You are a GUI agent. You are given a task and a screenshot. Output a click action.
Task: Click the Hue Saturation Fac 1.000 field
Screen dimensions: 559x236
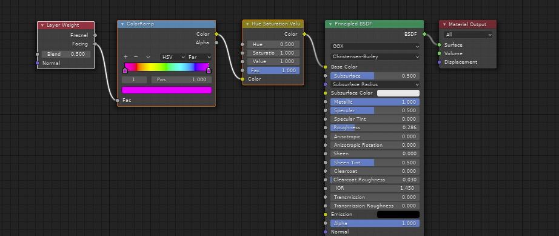273,70
